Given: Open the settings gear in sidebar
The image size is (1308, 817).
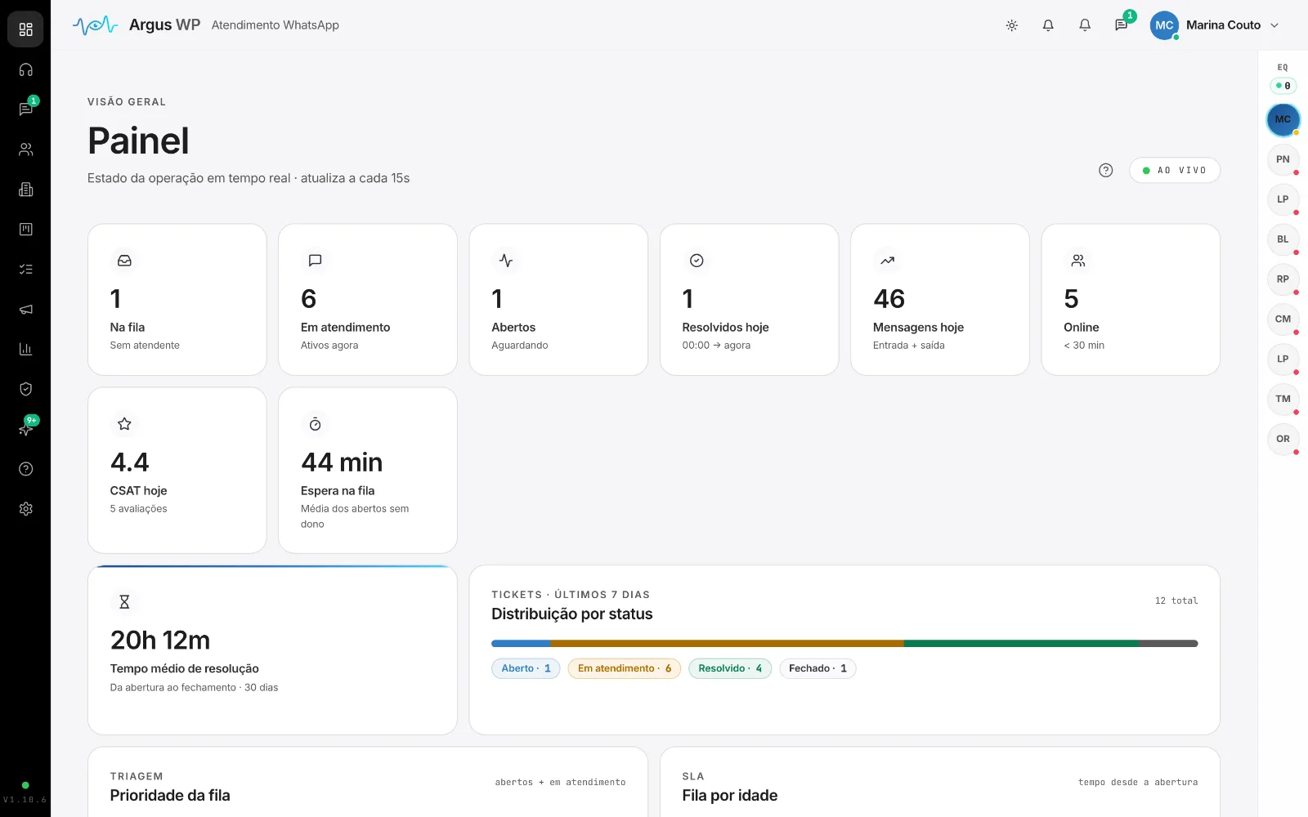Looking at the screenshot, I should click(25, 509).
